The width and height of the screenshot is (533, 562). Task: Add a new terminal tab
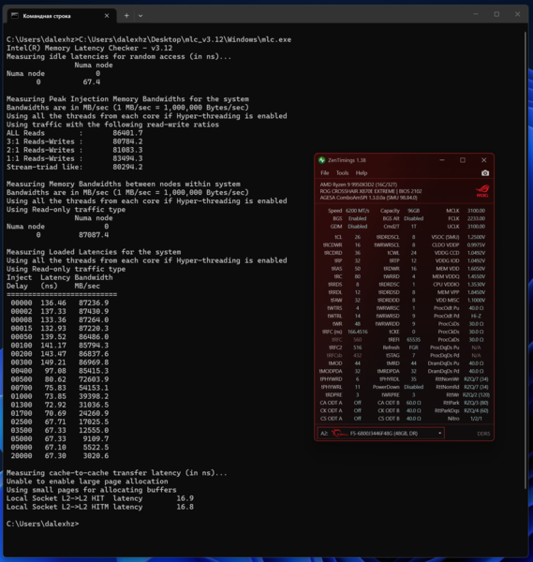[126, 16]
